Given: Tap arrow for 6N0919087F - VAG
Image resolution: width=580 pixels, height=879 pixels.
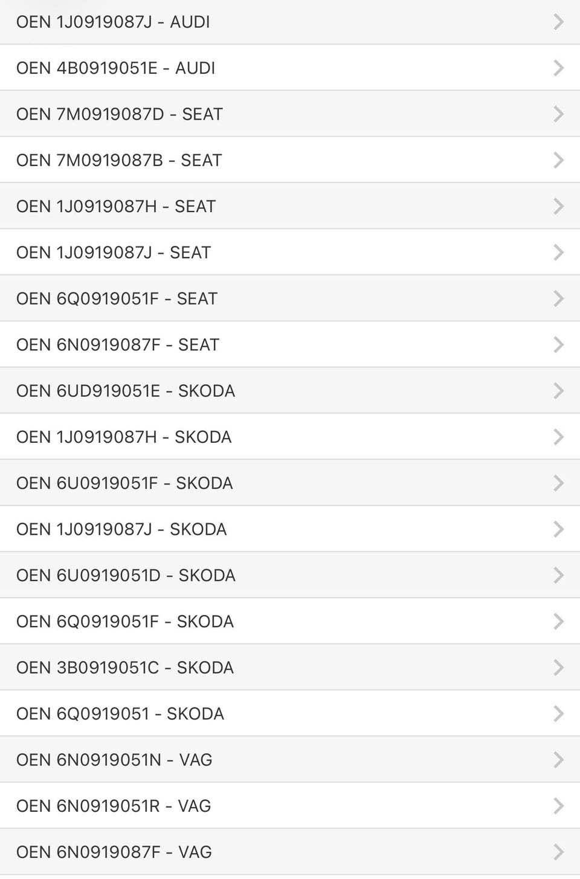Looking at the screenshot, I should (x=558, y=852).
